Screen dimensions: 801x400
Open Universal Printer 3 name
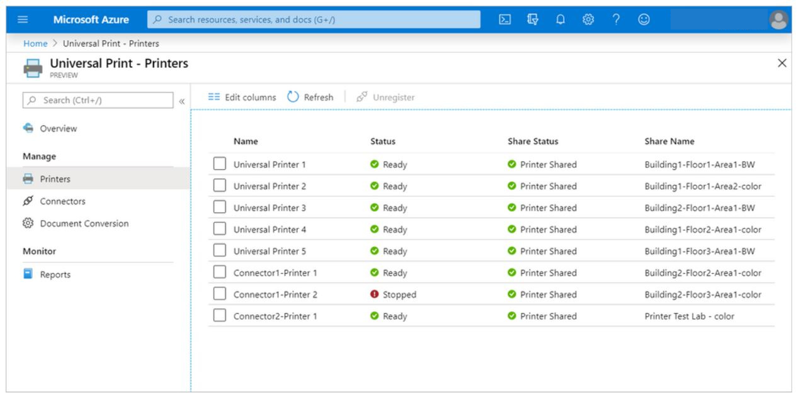point(270,208)
